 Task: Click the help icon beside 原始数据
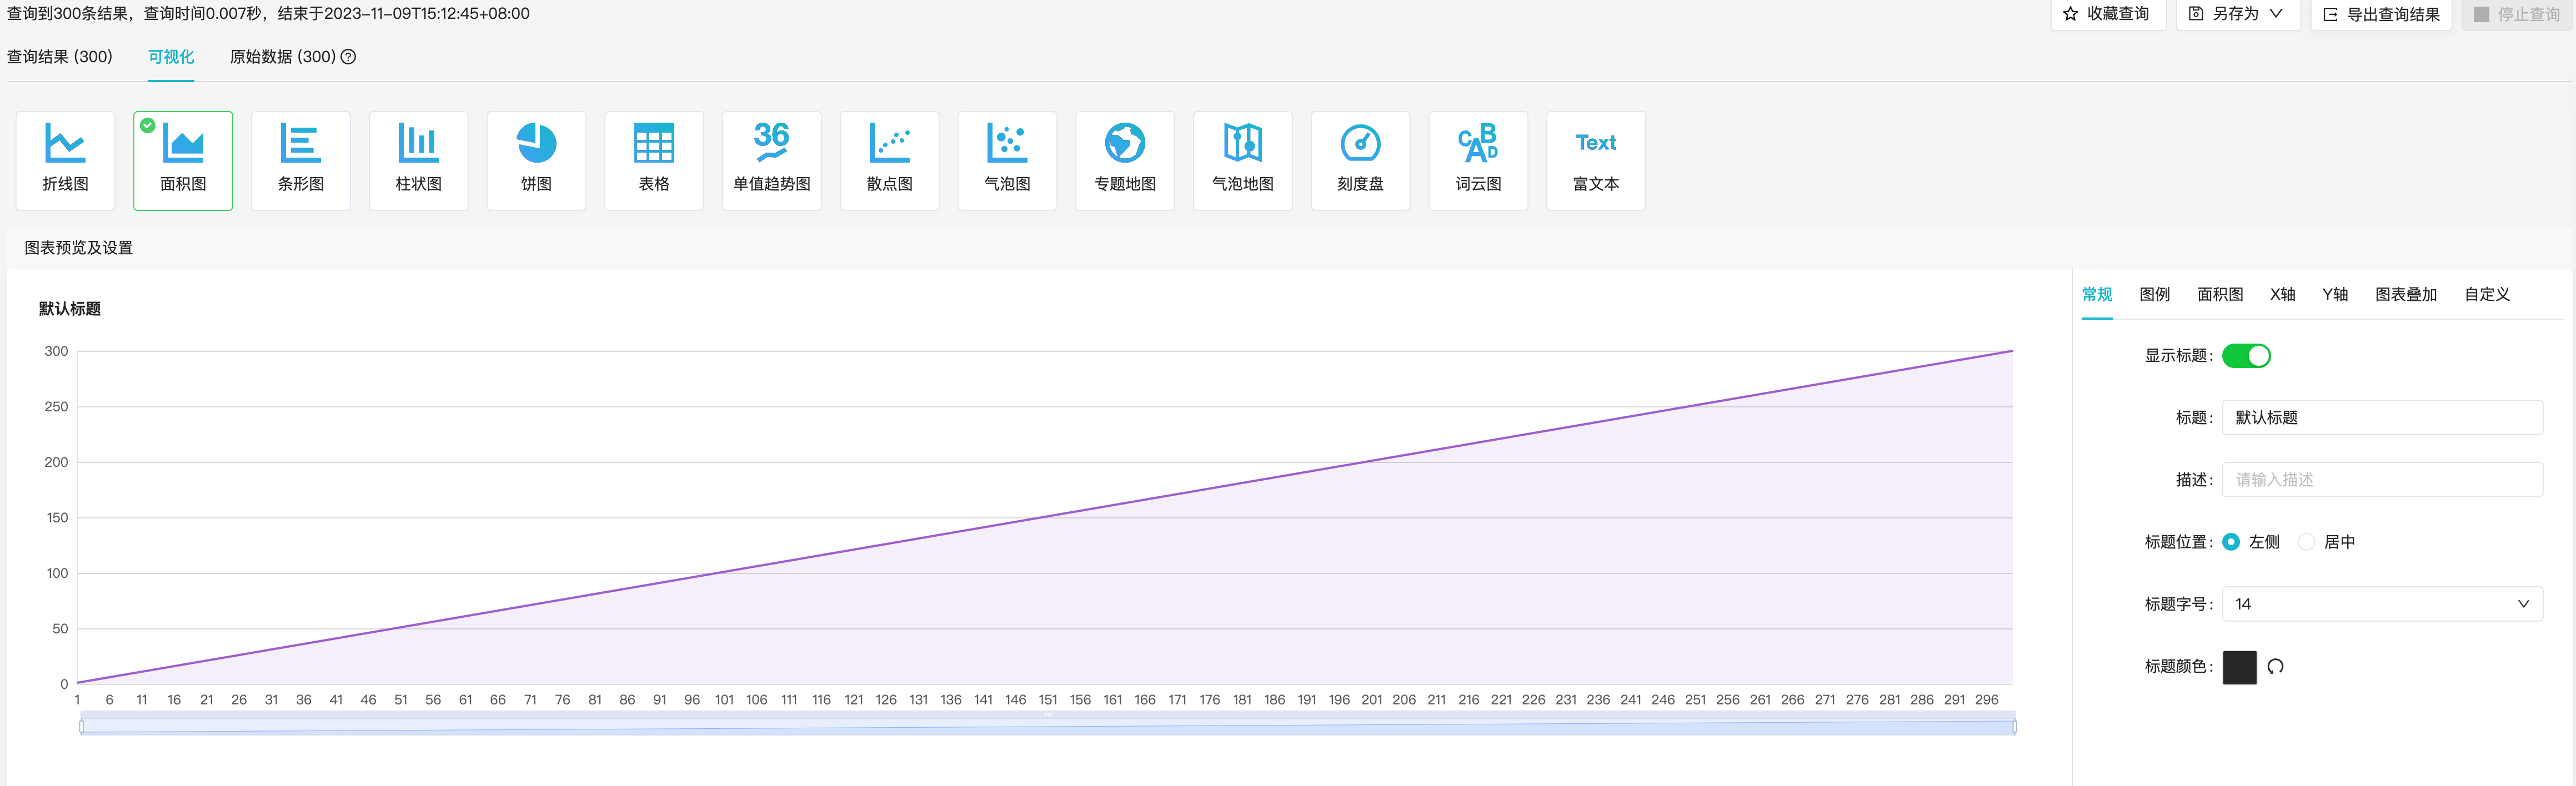(x=348, y=57)
